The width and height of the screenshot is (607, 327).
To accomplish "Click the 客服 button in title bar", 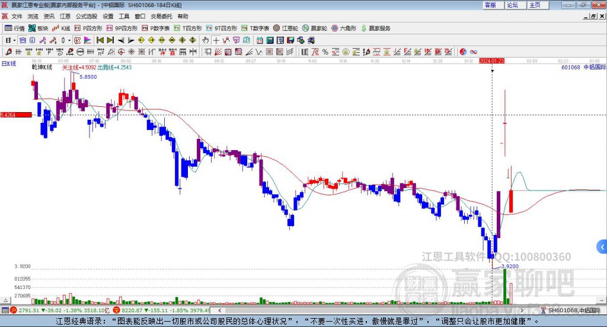I will coord(493,5).
